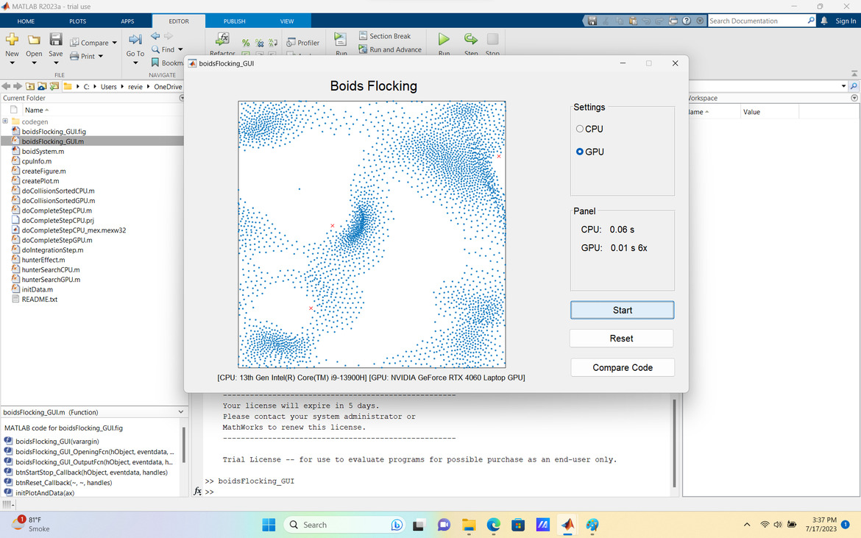Switch to the EDITOR tab
This screenshot has width=861, height=538.
179,21
